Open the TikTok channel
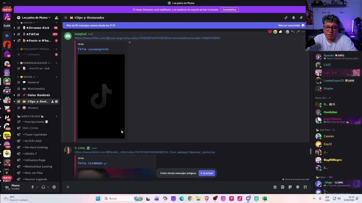 click(37, 34)
